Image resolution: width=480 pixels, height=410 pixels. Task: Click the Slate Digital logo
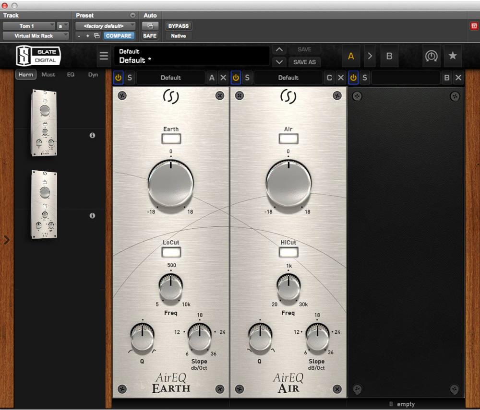coord(38,56)
